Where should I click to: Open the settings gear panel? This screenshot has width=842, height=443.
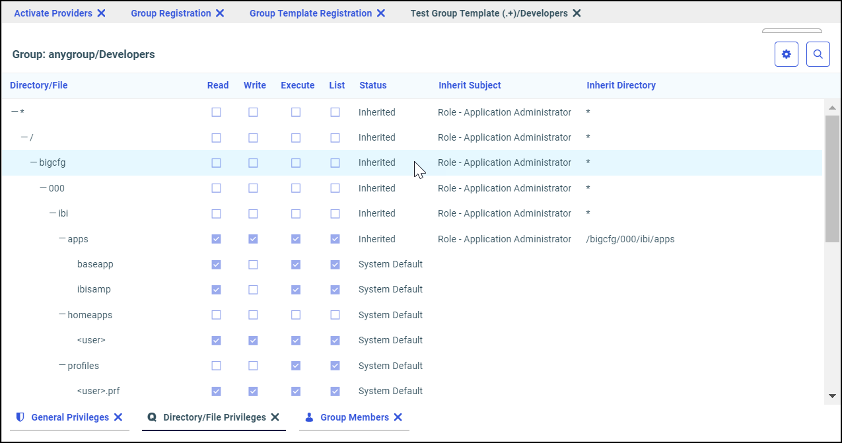(786, 54)
